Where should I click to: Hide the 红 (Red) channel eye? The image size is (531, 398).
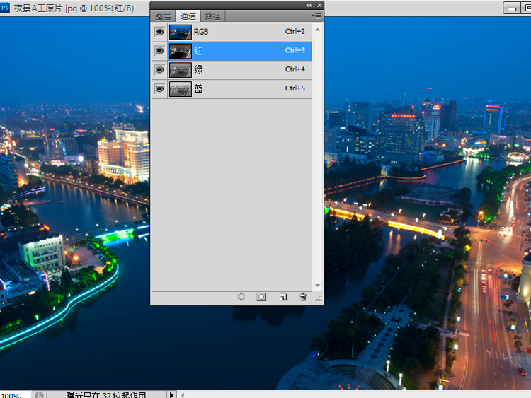(159, 51)
